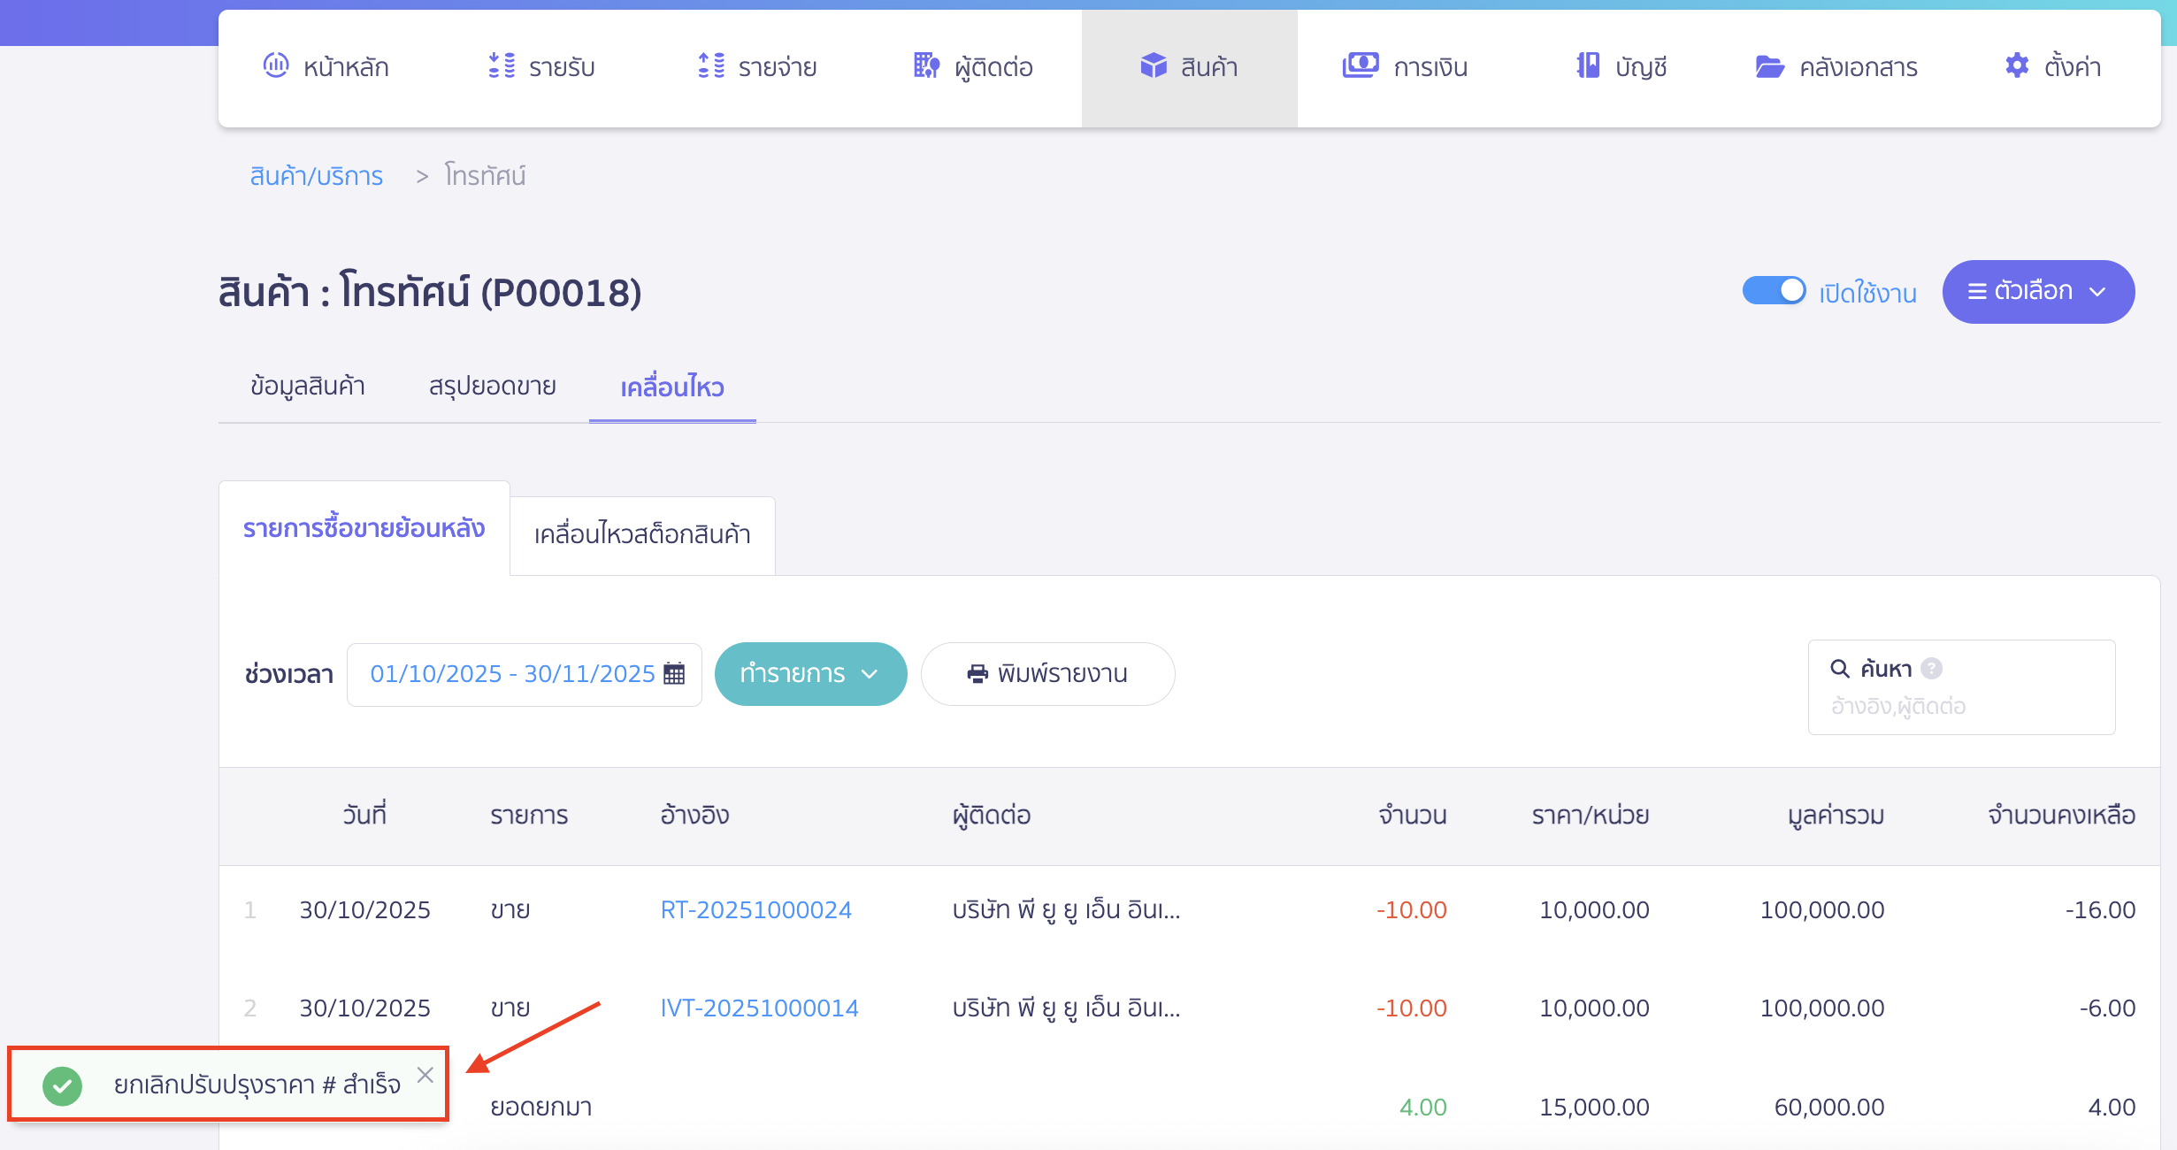This screenshot has height=1150, width=2177.
Task: Go to สินค้า/บริการ breadcrumb link
Action: [x=316, y=176]
